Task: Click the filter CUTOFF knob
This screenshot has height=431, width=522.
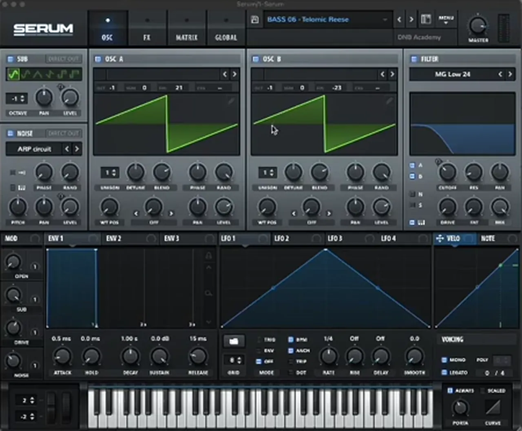Action: click(x=448, y=172)
